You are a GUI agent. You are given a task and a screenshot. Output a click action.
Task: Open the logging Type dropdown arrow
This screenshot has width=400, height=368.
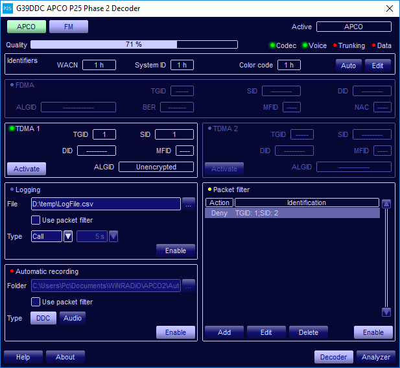click(68, 236)
